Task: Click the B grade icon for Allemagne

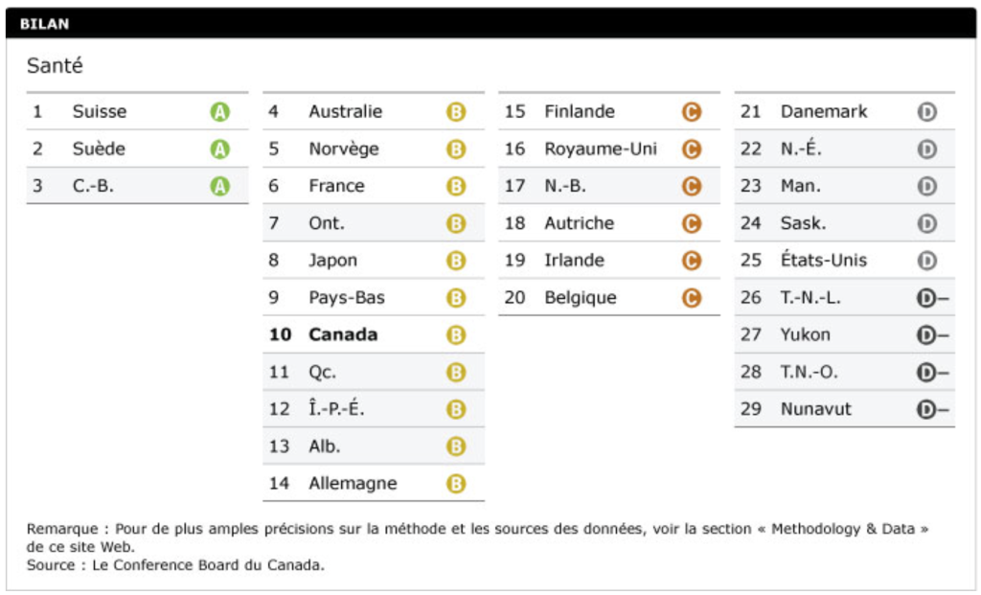Action: tap(456, 484)
